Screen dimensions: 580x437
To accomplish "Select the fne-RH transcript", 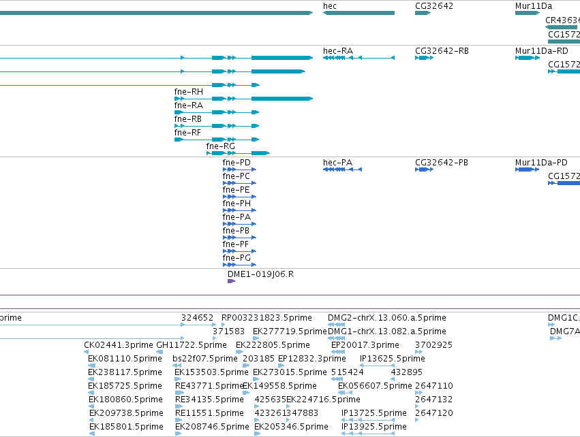I will (244, 99).
